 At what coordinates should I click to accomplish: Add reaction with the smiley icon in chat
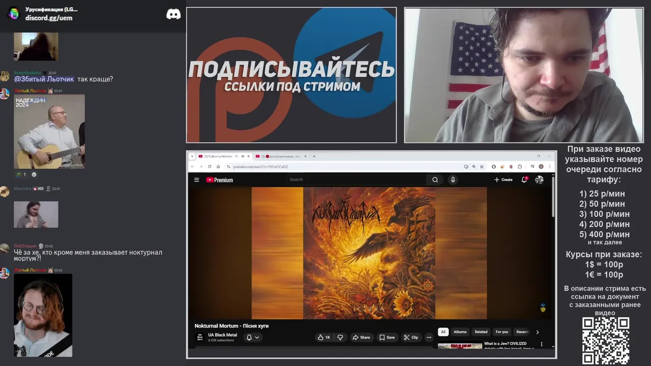tap(34, 174)
